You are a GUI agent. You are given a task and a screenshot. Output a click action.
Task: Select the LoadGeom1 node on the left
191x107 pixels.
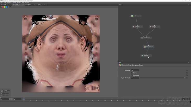coord(137,27)
